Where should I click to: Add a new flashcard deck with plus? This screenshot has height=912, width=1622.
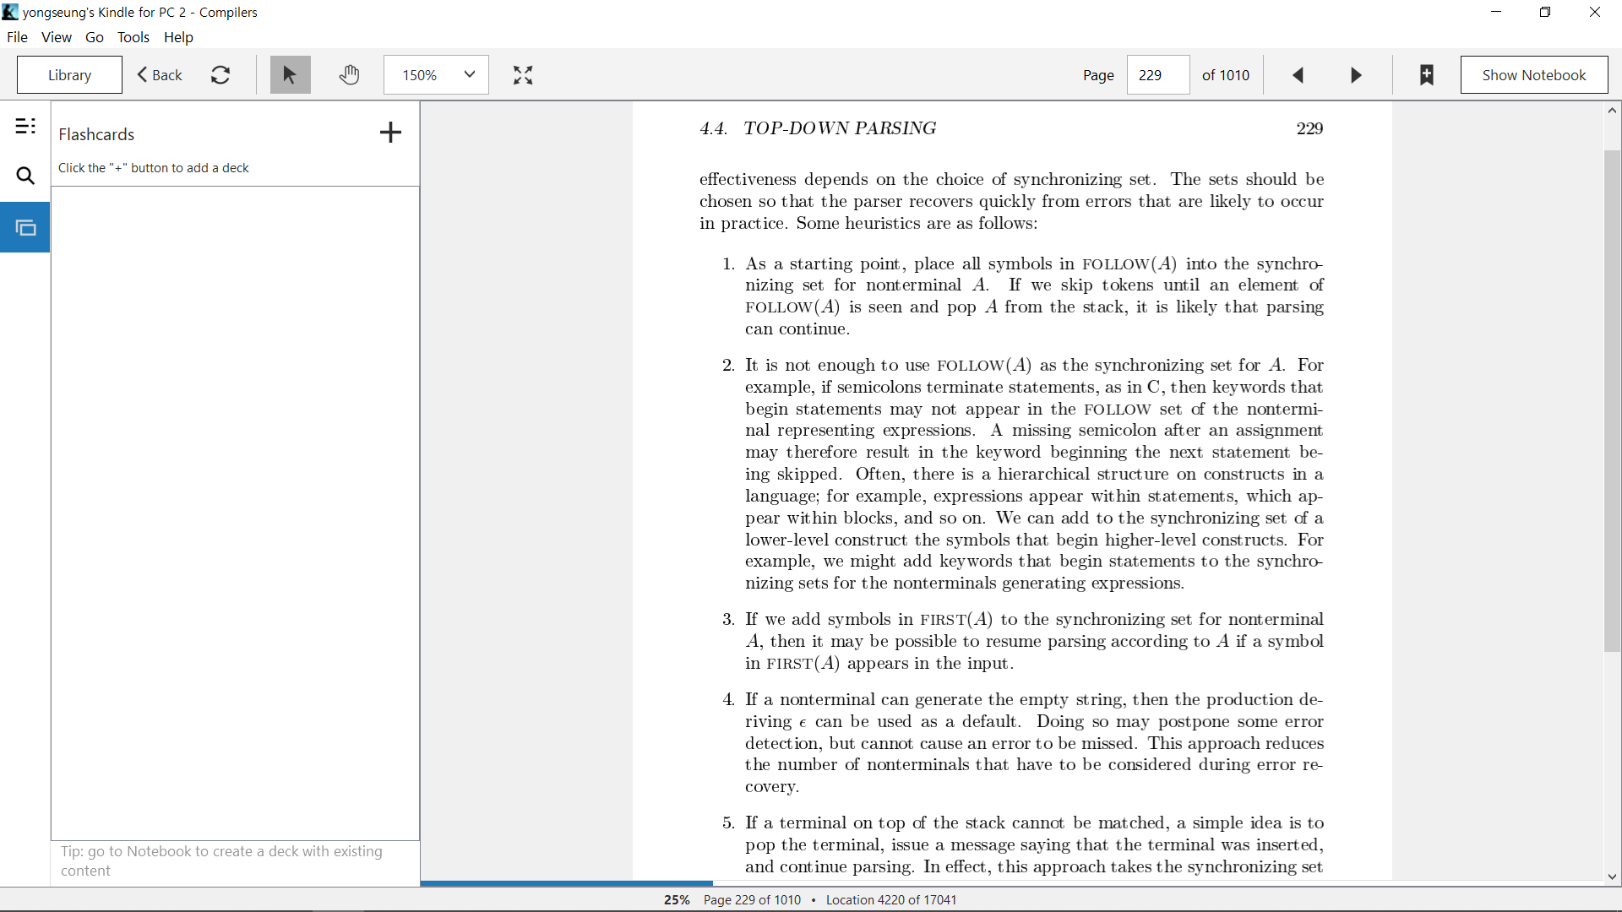click(390, 133)
